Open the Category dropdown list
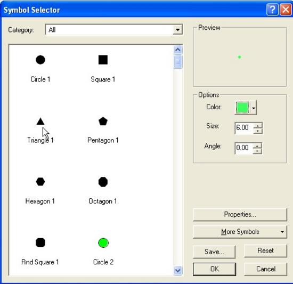This screenshot has height=284, width=293. pyautogui.click(x=177, y=30)
